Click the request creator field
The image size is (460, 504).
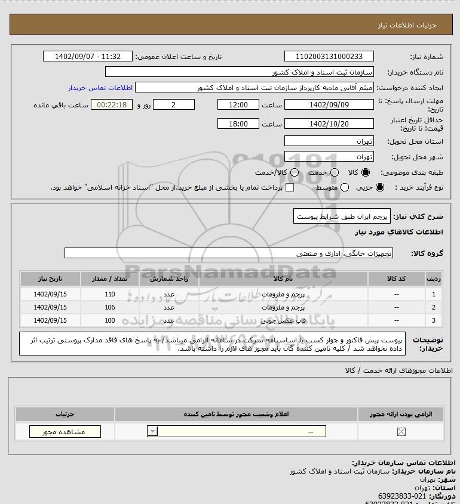[254, 88]
